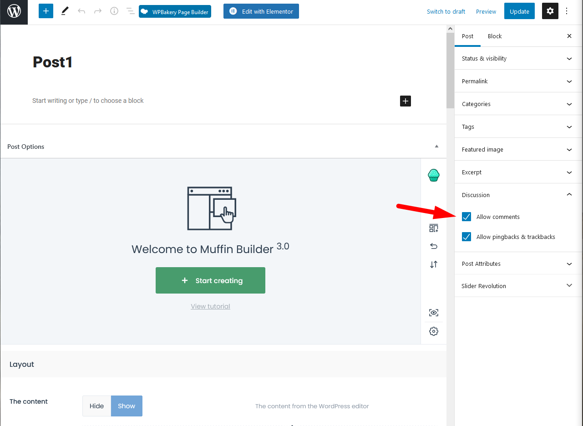Click Edit with Elementor button

pos(261,11)
